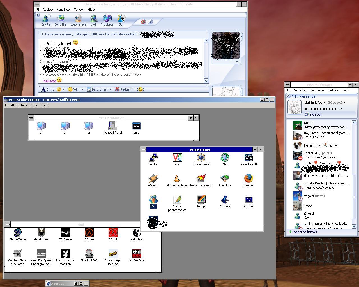Launch Firefox from Programmer window
The width and height of the screenshot is (359, 287).
pos(248,180)
